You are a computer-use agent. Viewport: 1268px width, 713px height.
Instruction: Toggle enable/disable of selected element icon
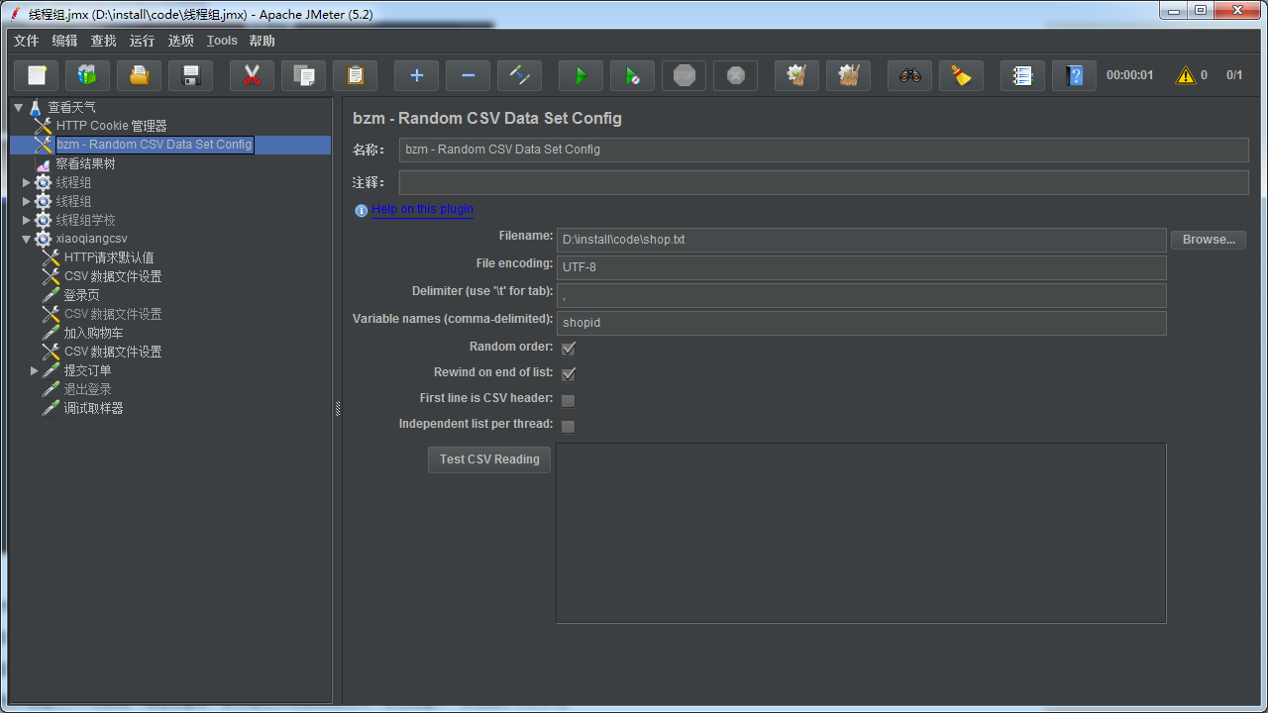[x=520, y=75]
